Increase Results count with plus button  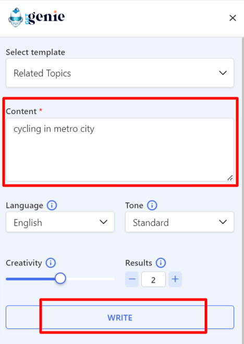(x=175, y=279)
